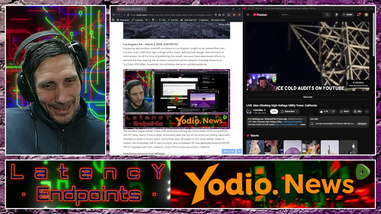381x214 pixels.
Task: Open the purple circle Short thumbnail
Action: pyautogui.click(x=292, y=147)
